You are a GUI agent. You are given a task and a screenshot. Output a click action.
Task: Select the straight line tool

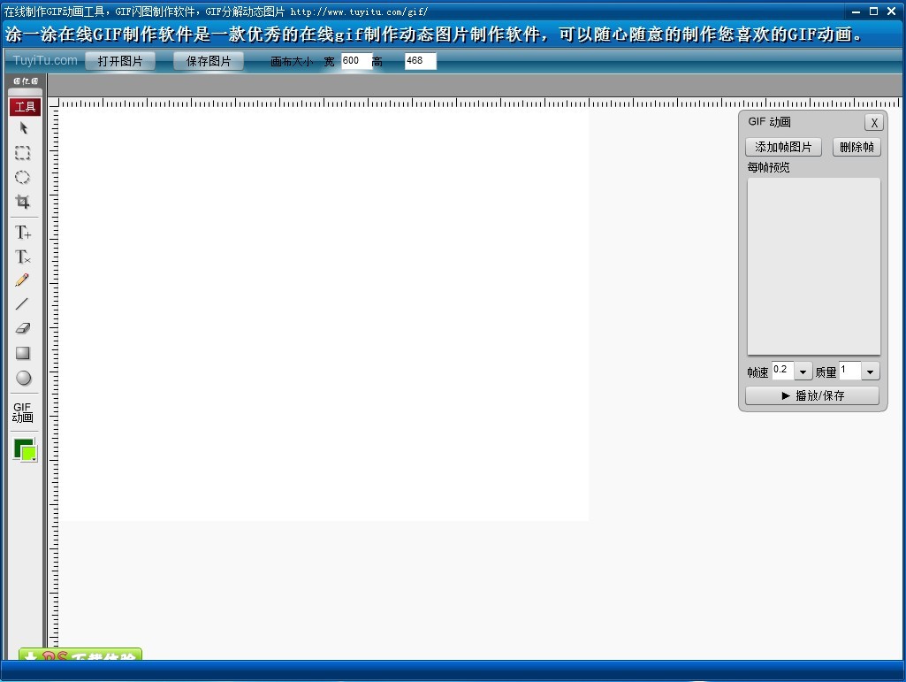click(23, 304)
